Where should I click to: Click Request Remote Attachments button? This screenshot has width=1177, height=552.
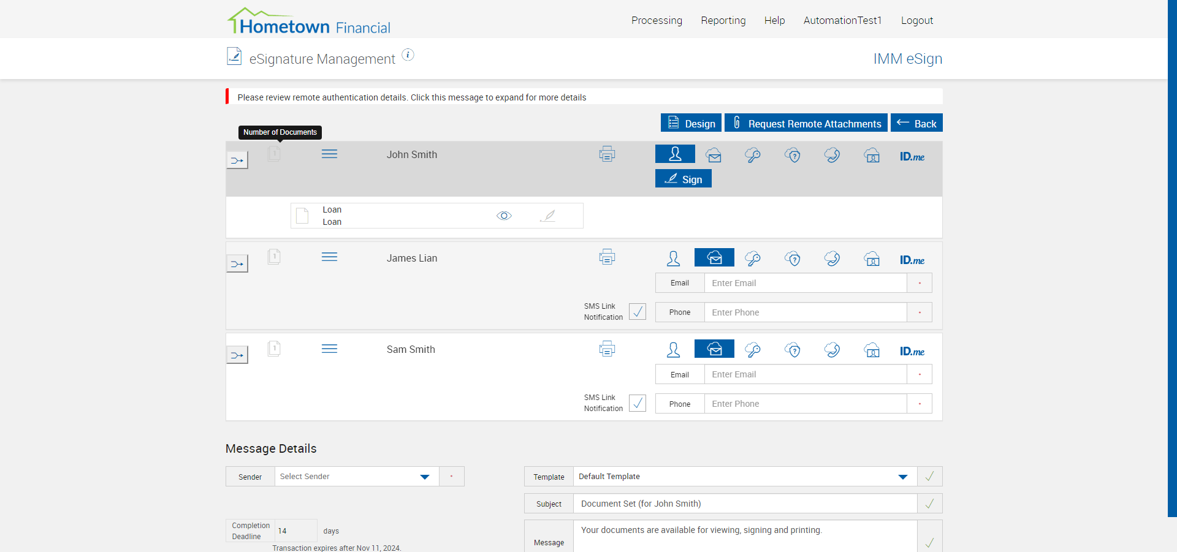(x=806, y=123)
